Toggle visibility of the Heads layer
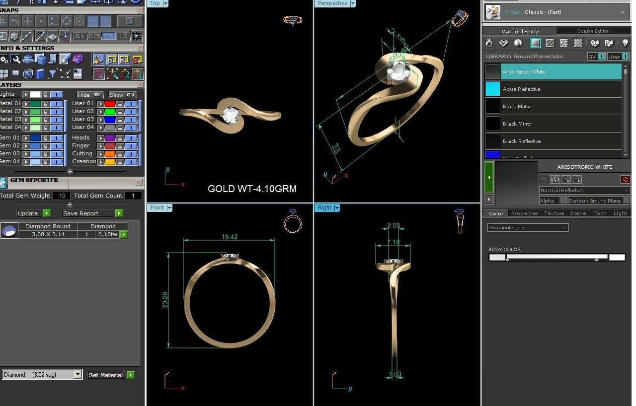Viewport: 636px width, 406px height. pyautogui.click(x=131, y=138)
